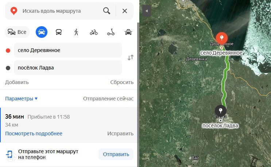Click Добавить to add a waypoint

tap(17, 82)
